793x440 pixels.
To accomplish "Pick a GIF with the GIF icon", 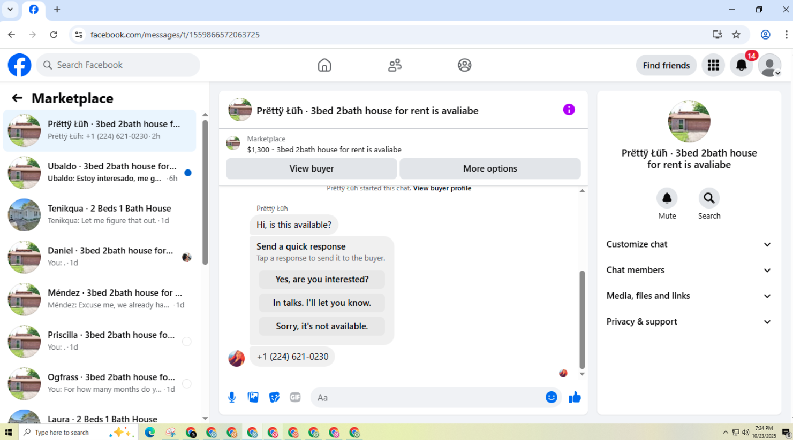I will coord(295,397).
